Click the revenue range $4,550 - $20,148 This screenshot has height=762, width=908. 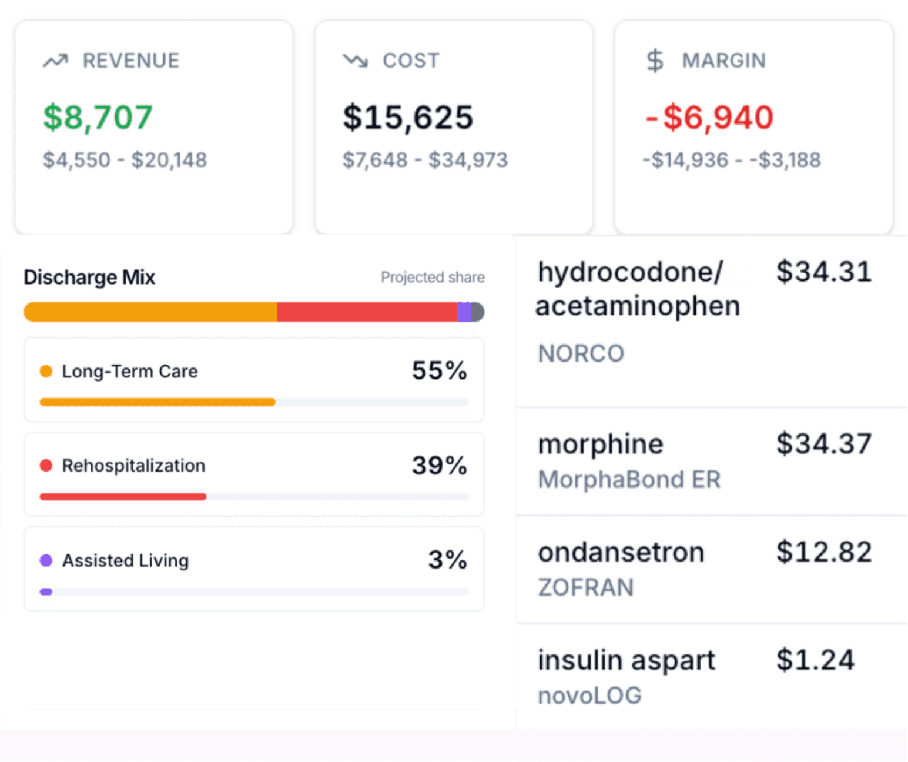tap(125, 160)
